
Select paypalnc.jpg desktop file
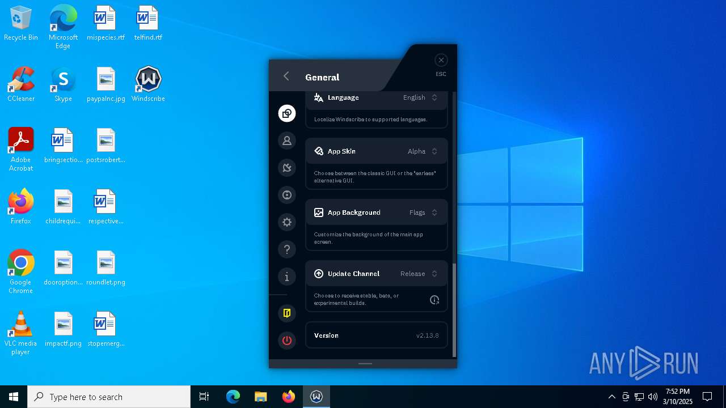click(106, 85)
